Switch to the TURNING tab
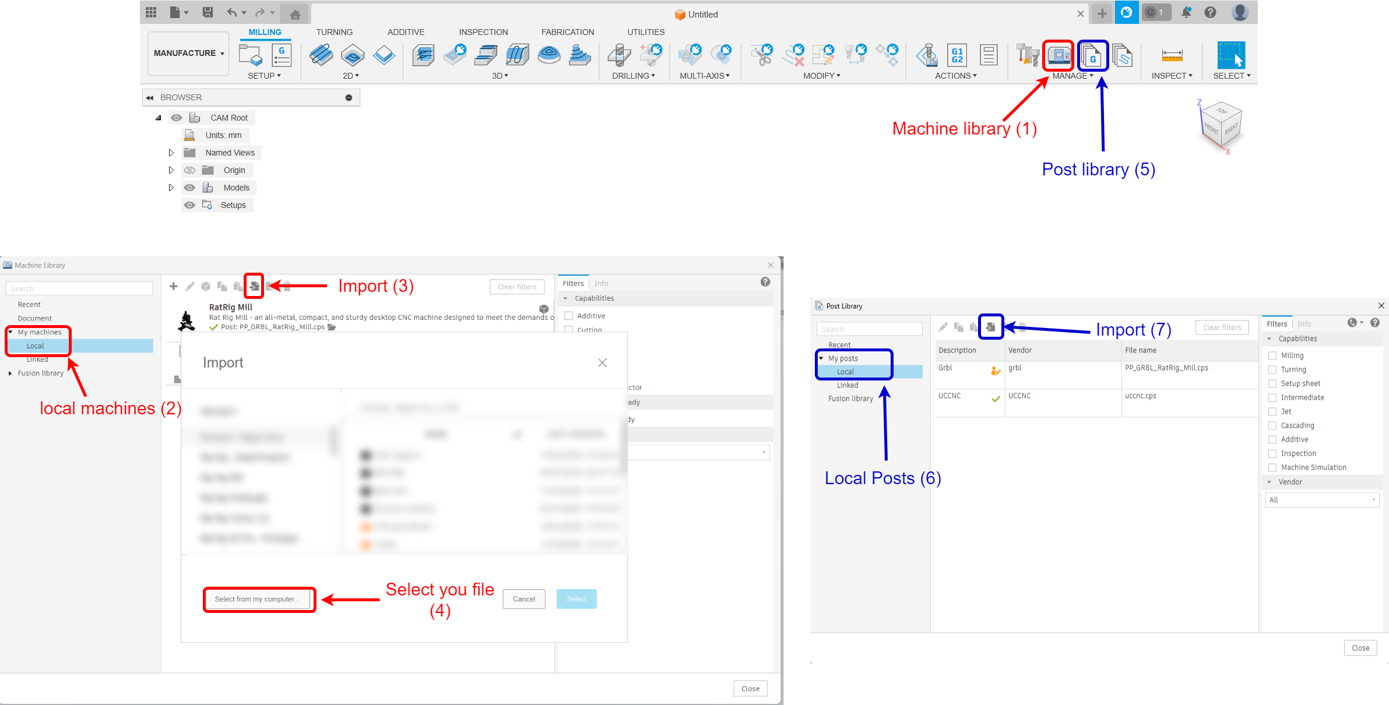The image size is (1389, 705). tap(334, 32)
